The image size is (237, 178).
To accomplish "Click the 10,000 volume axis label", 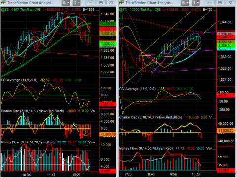I will (106, 145).
